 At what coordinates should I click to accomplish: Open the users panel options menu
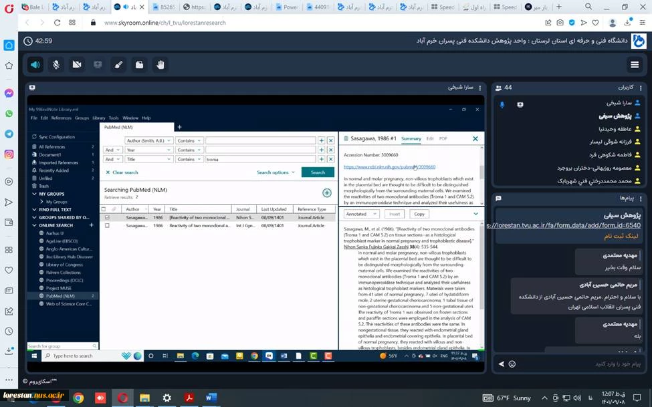pyautogui.click(x=641, y=88)
